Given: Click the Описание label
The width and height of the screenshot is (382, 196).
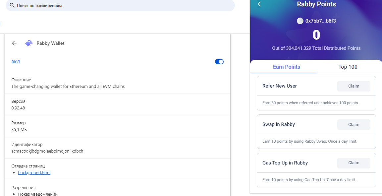Looking at the screenshot, I should click(21, 80).
